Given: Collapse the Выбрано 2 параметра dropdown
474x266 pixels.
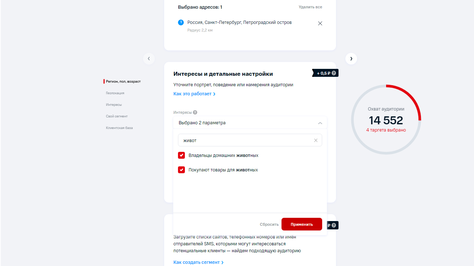Looking at the screenshot, I should pyautogui.click(x=320, y=123).
